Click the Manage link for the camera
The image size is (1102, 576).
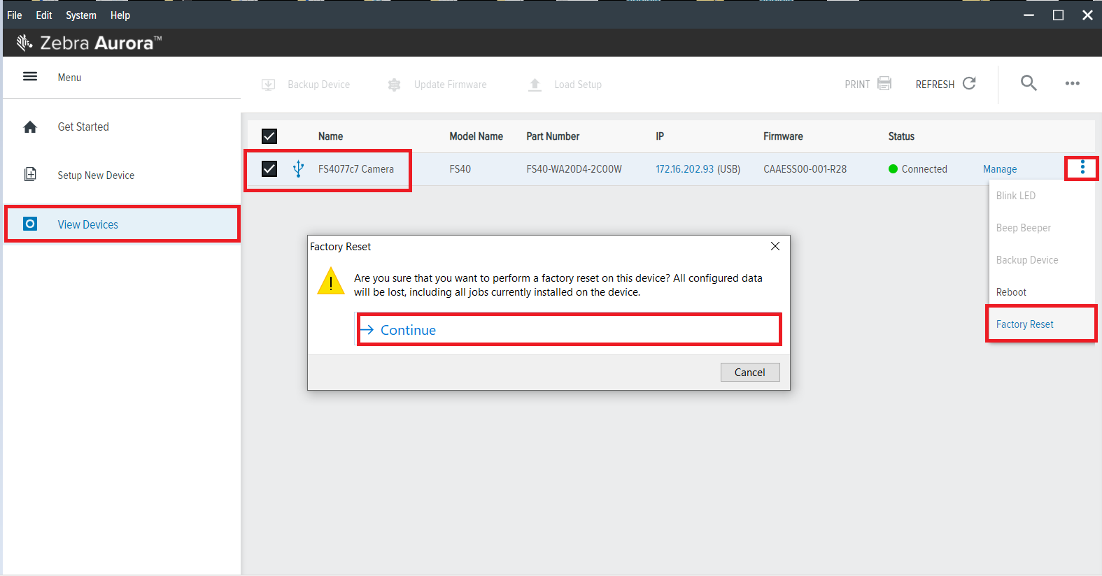tap(1000, 169)
